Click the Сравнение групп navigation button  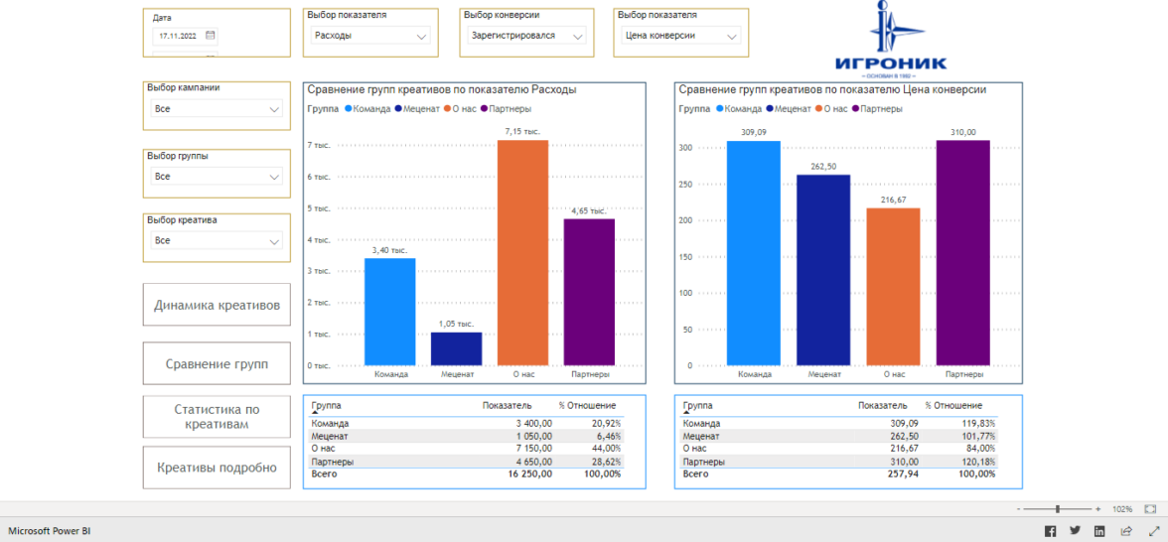pos(217,364)
